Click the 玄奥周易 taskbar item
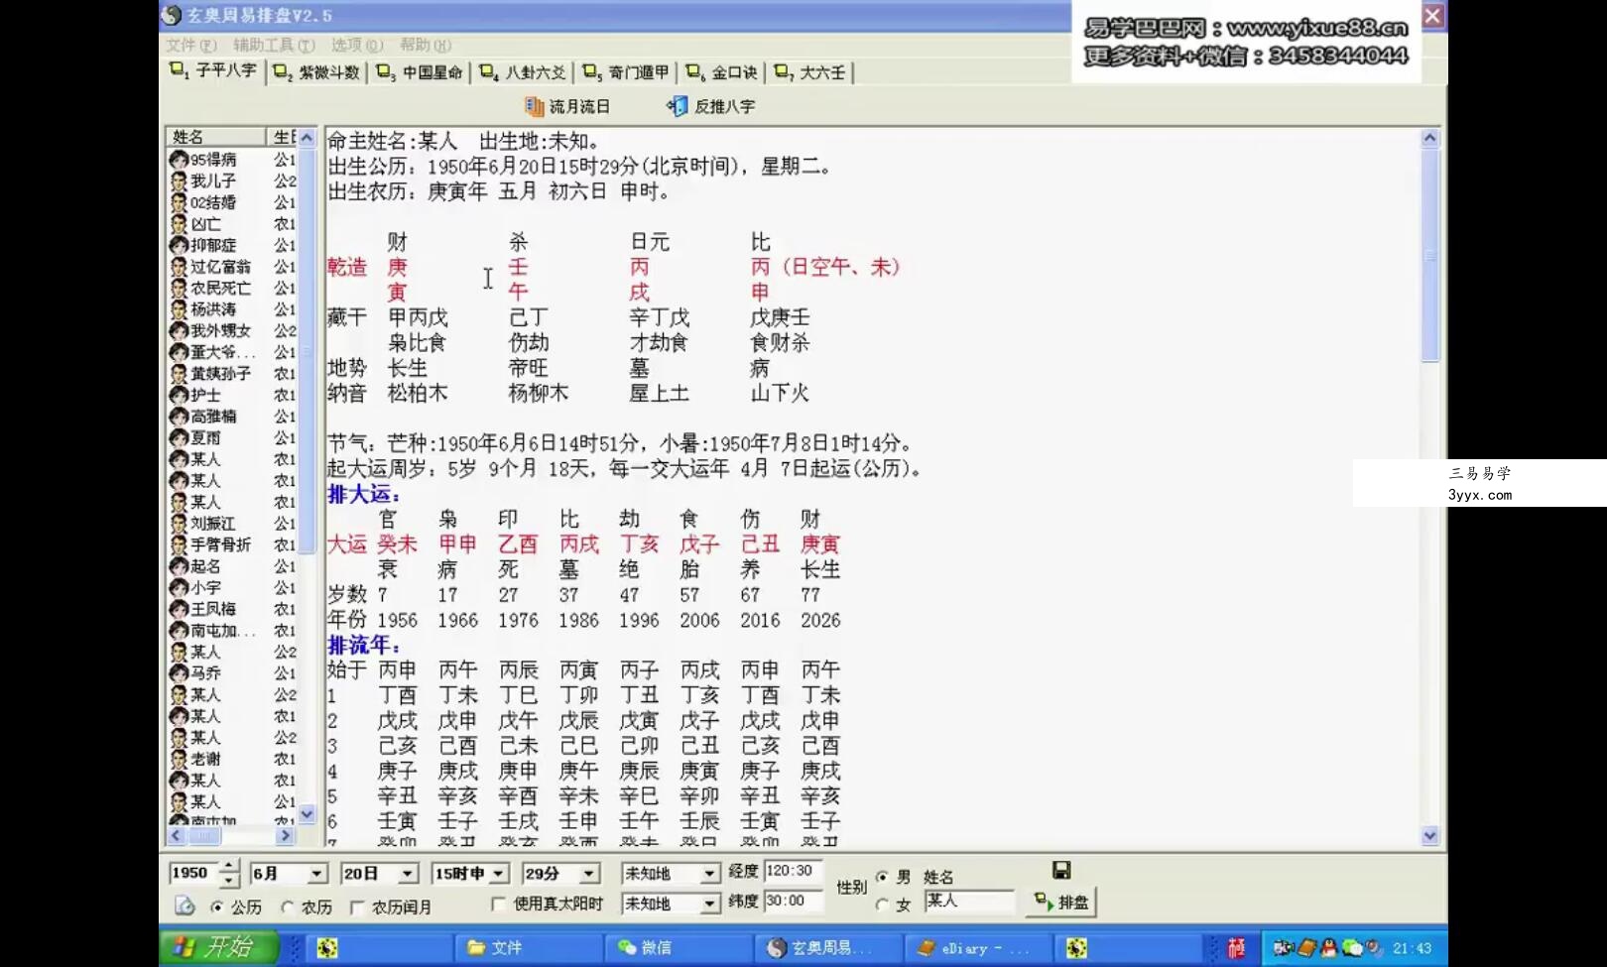Viewport: 1607px width, 967px height. pyautogui.click(x=828, y=947)
